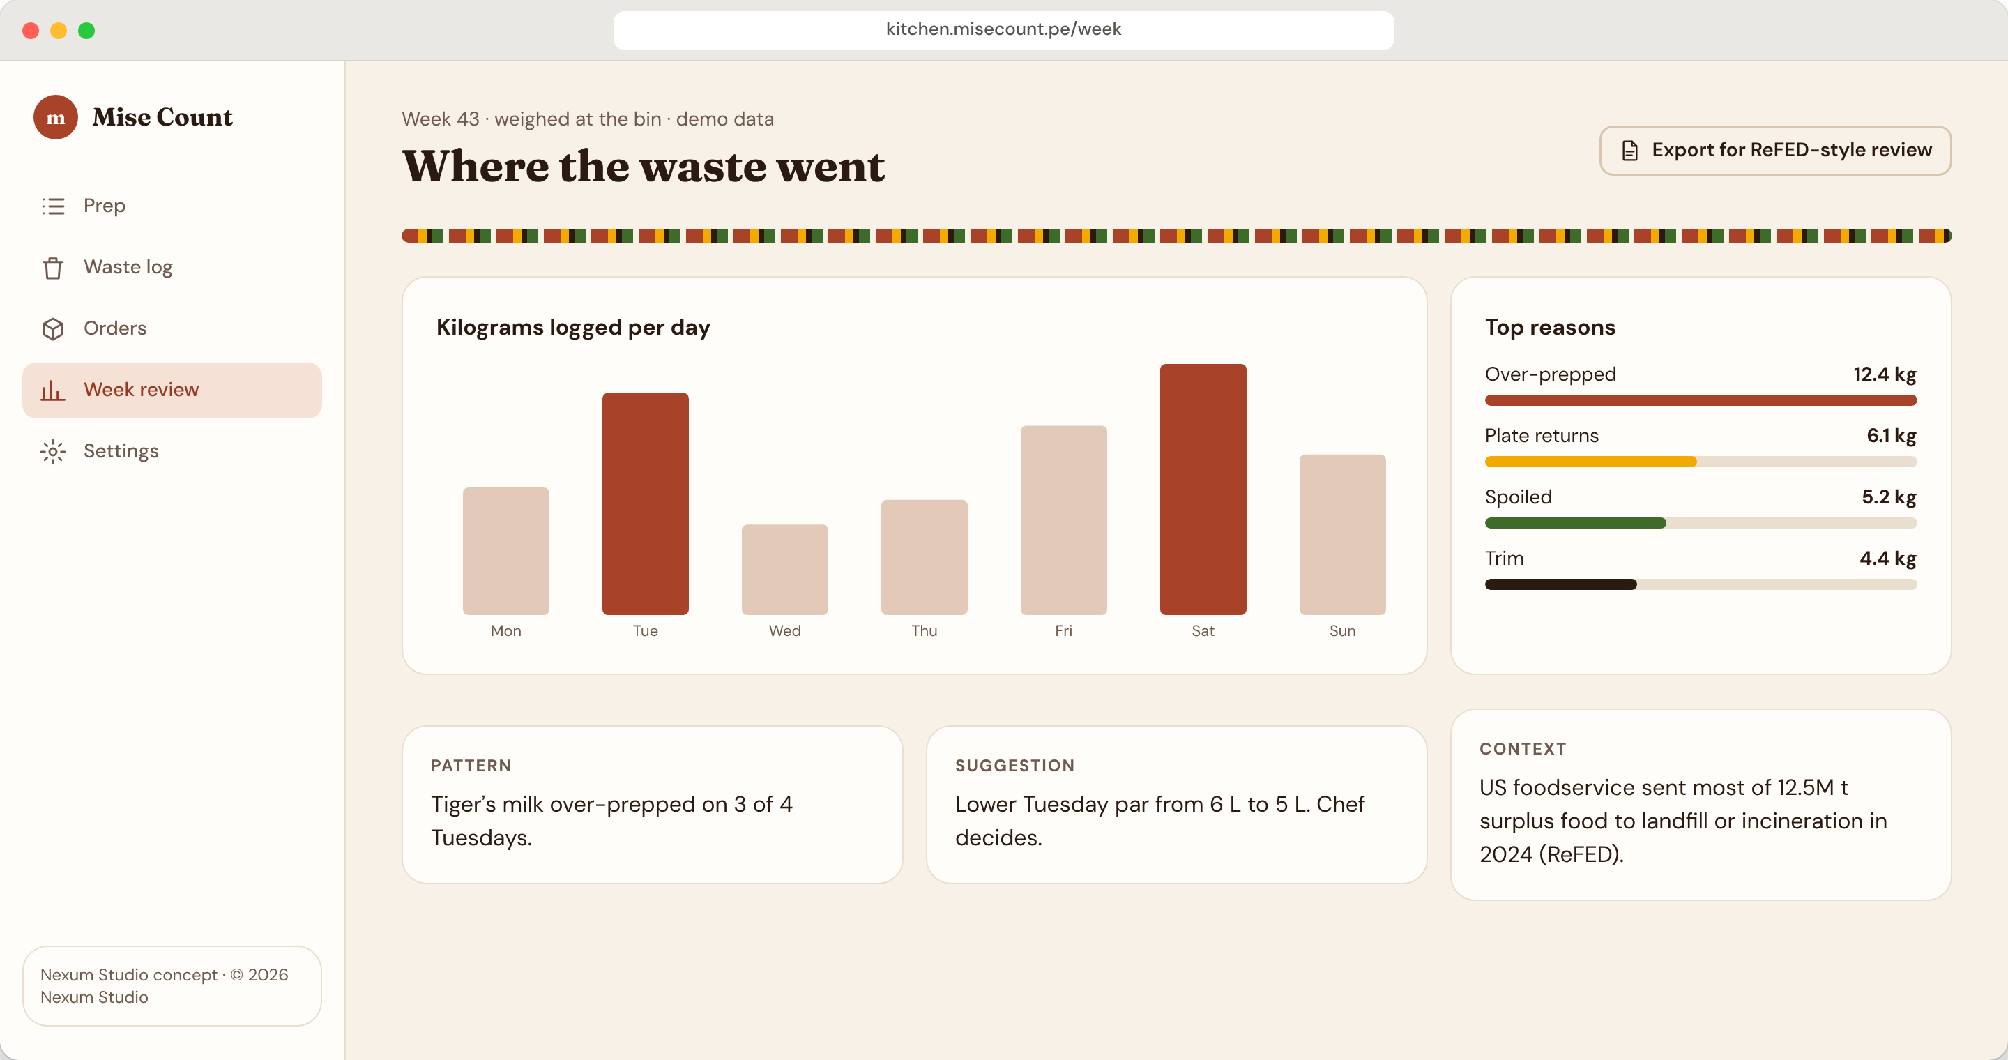This screenshot has width=2008, height=1060.
Task: Click the 'Plate returns' reason label
Action: 1541,436
